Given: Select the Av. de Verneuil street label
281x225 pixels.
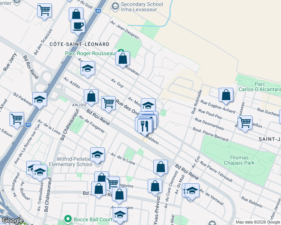Looking at the screenshot, I should (212, 197).
